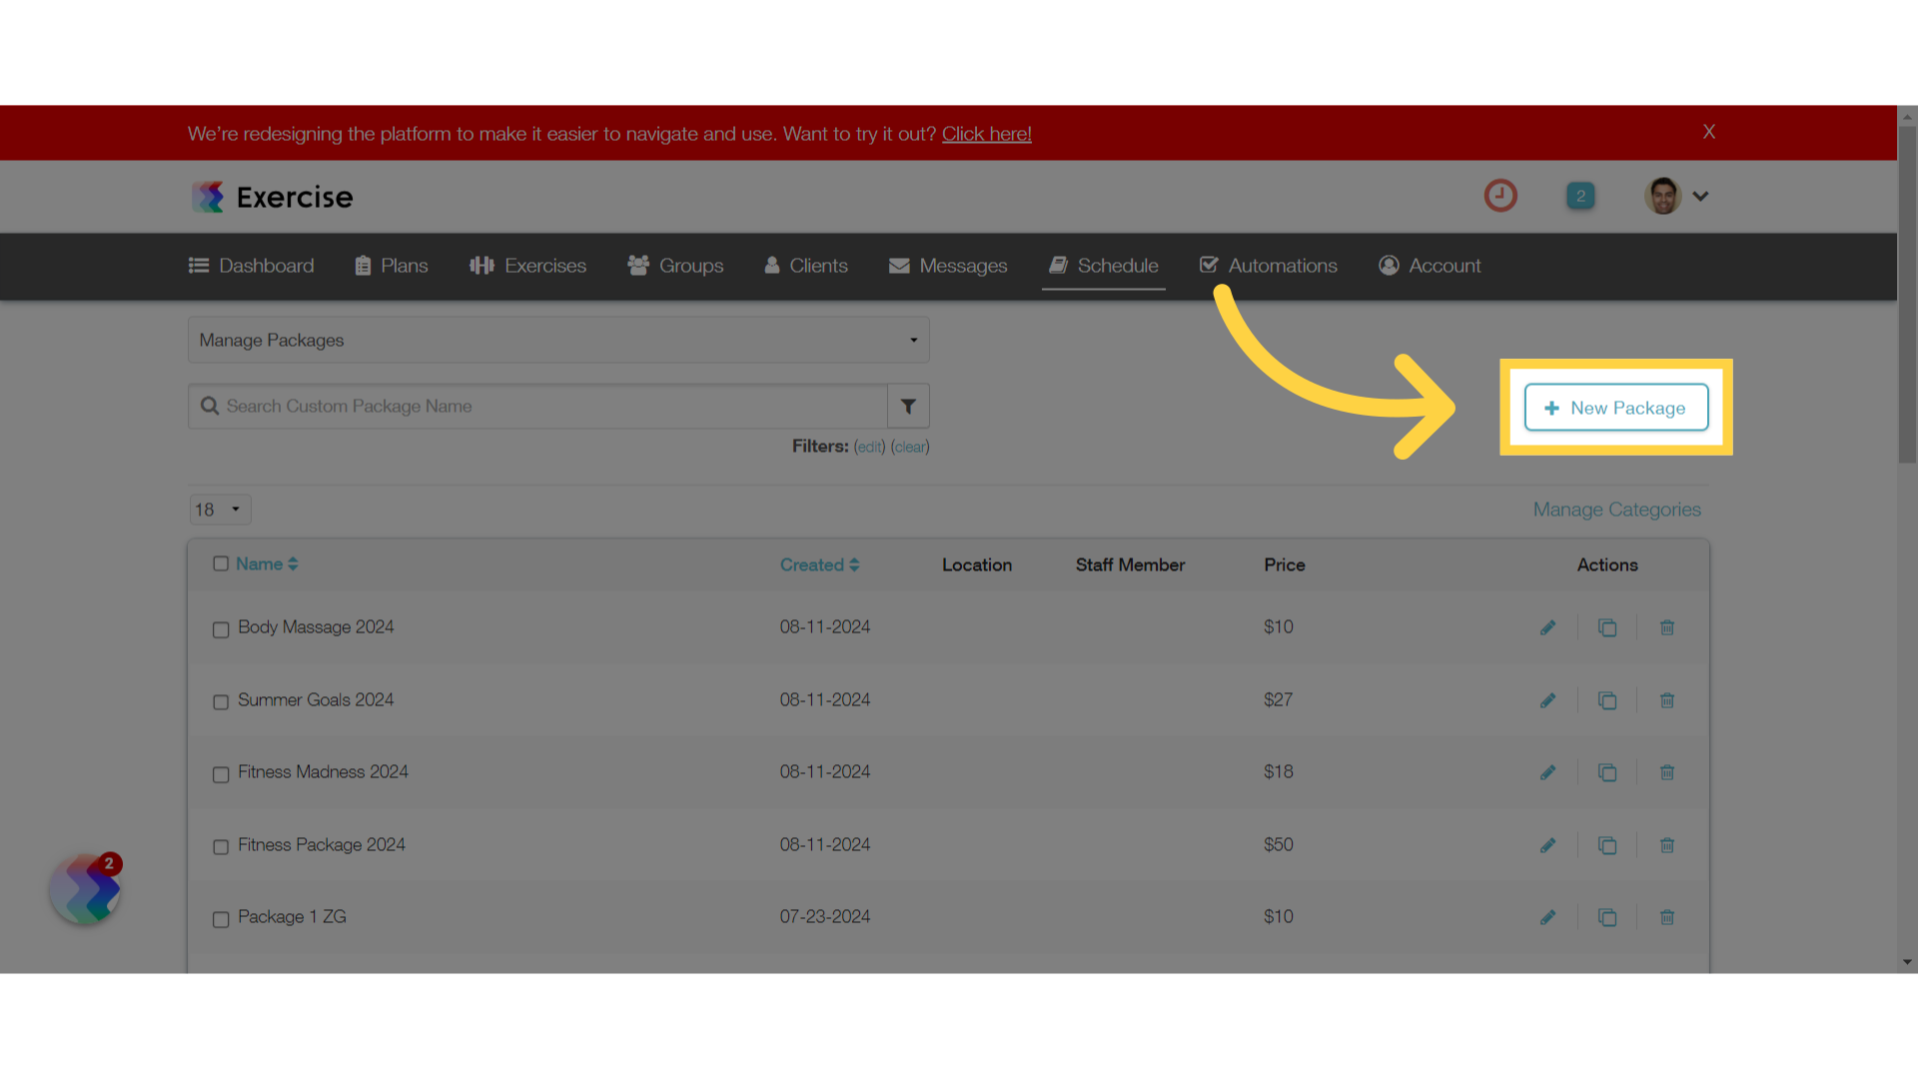Click the duplicate icon for Package 1 ZG

pyautogui.click(x=1607, y=917)
